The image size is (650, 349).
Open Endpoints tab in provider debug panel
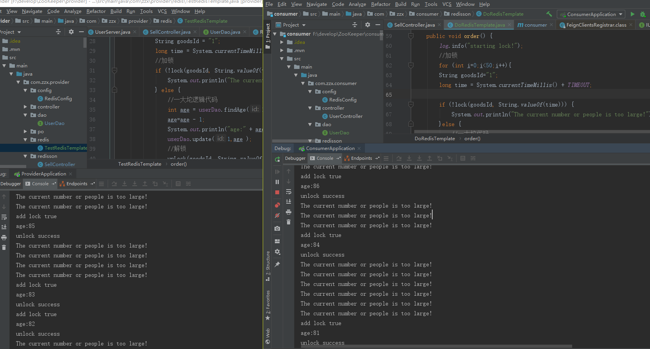click(77, 184)
